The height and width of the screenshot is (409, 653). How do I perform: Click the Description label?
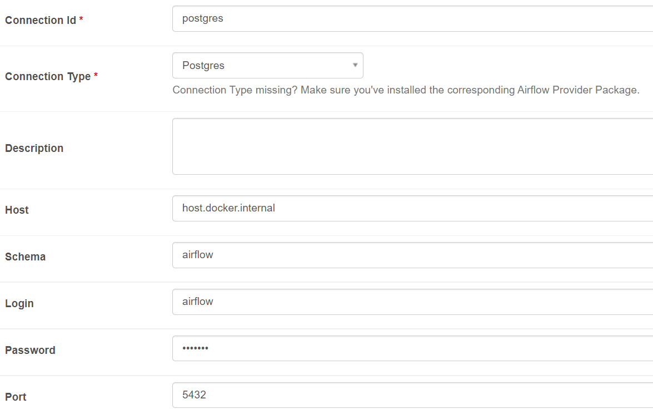tap(34, 149)
